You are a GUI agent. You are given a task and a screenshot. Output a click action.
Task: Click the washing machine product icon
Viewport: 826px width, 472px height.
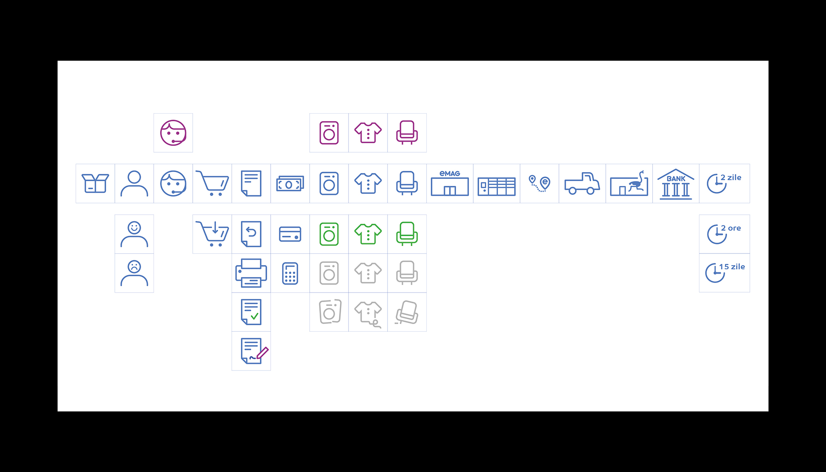tap(329, 183)
